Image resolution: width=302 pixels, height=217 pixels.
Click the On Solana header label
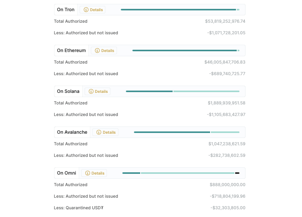click(68, 91)
